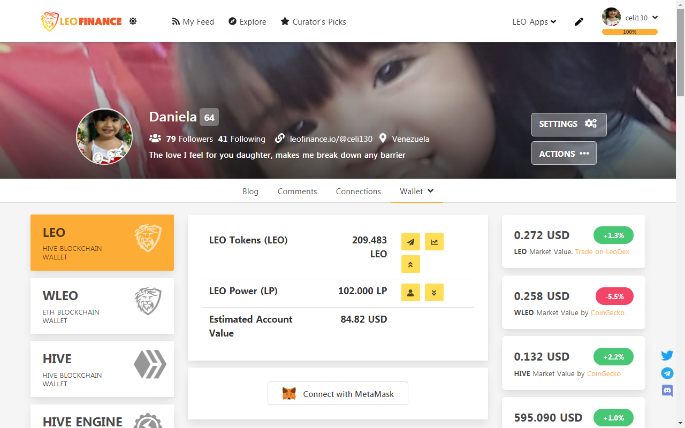
Task: Click the reputation badge 64
Action: click(209, 117)
